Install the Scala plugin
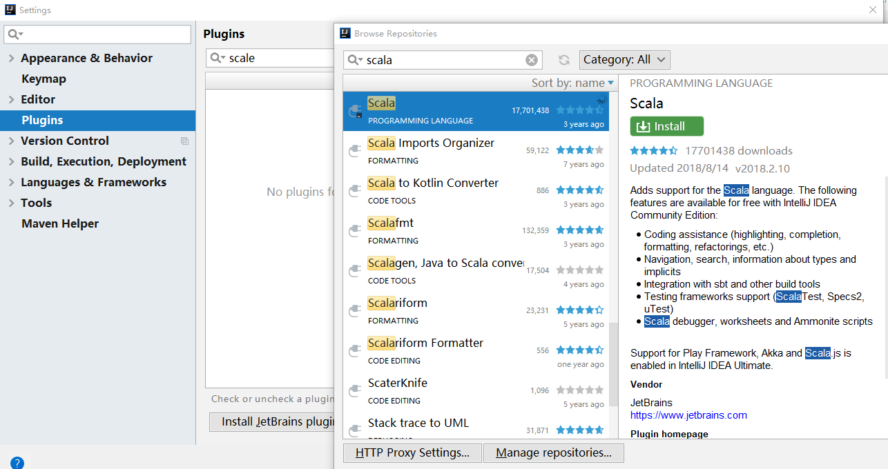Viewport: 888px width, 469px height. coord(666,126)
